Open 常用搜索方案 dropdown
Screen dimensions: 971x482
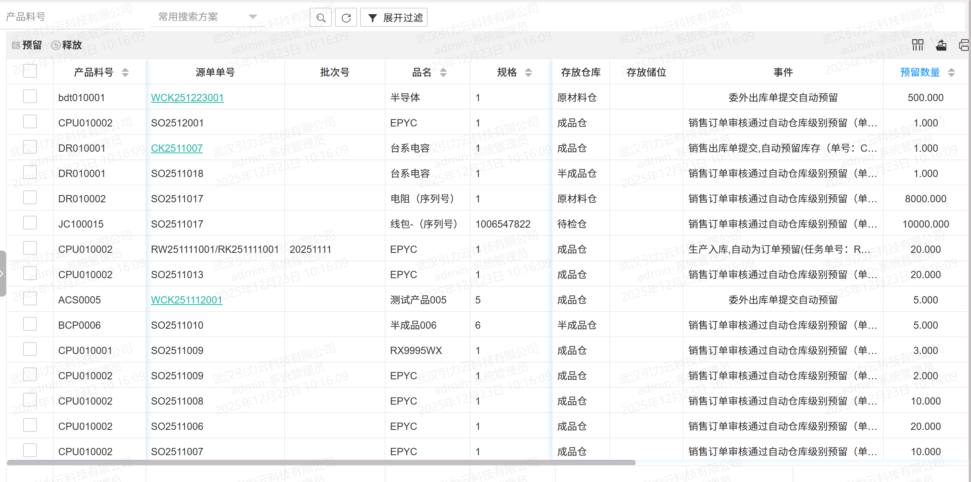point(207,17)
